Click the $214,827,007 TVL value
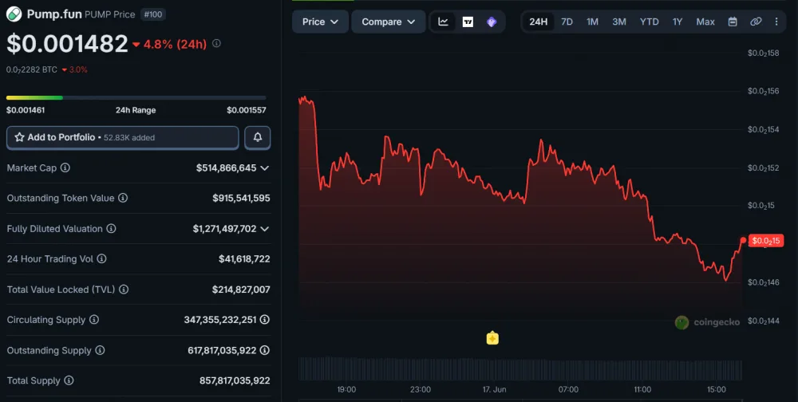Image resolution: width=798 pixels, height=402 pixels. pos(241,290)
